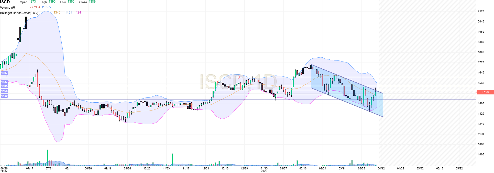
Task: Click the 07/17 date axis label
Action: (30, 168)
